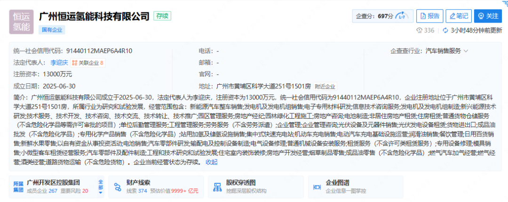508x202 pixels.
Task: Click the address 广州市黄埔区科学大道251号1501房
Action: tap(263, 86)
